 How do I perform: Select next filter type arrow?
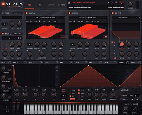tap(139, 18)
